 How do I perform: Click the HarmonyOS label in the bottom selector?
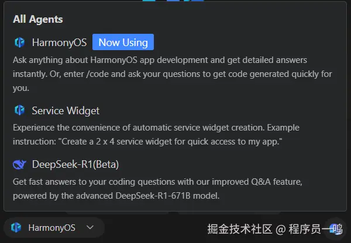tap(51, 227)
